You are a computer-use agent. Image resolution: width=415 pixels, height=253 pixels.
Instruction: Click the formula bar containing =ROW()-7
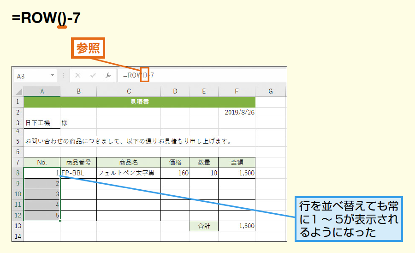202,76
